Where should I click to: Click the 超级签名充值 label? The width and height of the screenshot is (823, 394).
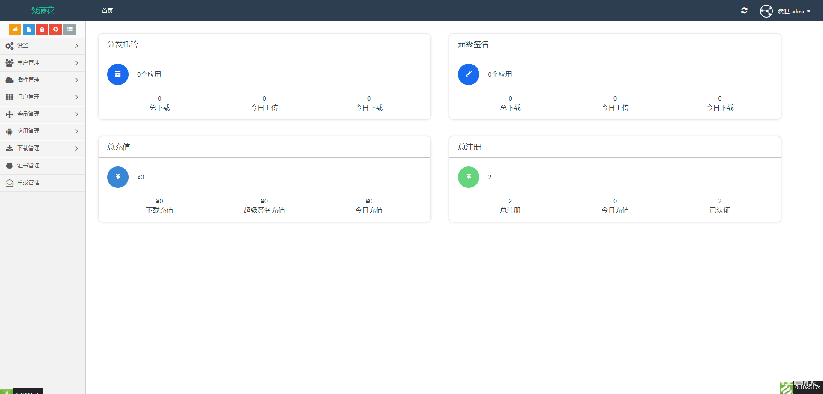coord(264,210)
